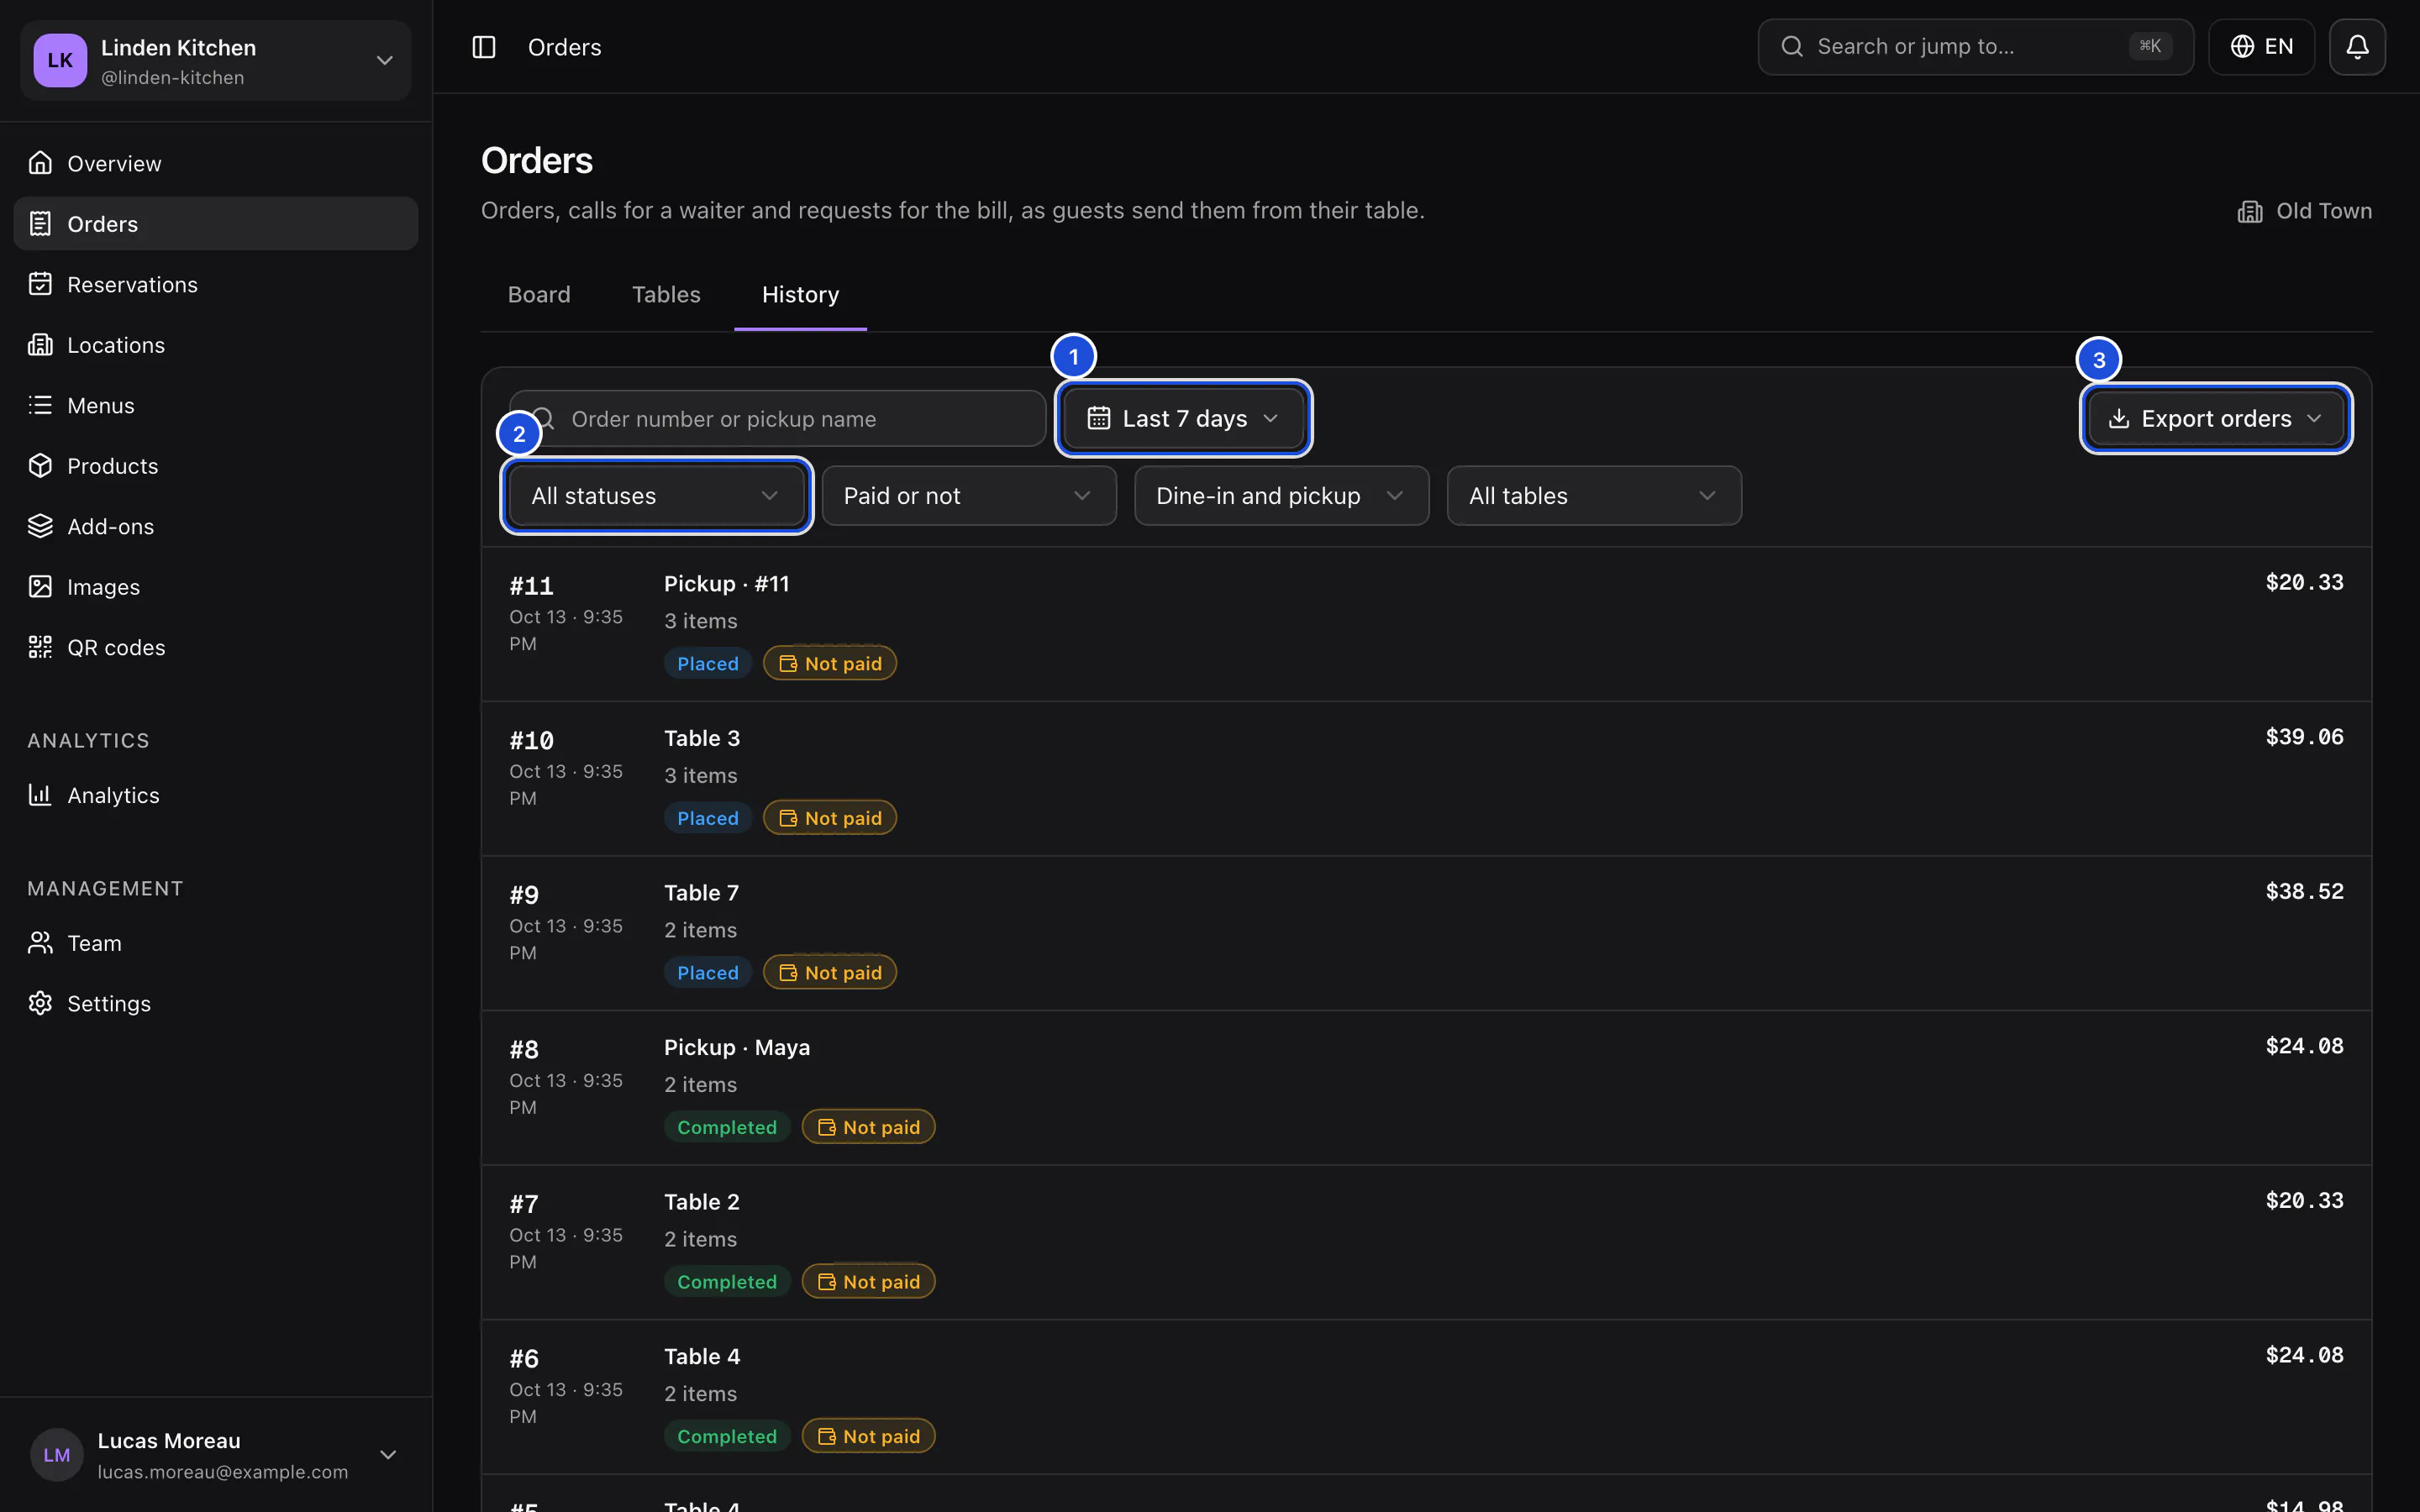
Task: Focus the Search or jump to box
Action: point(1975,47)
